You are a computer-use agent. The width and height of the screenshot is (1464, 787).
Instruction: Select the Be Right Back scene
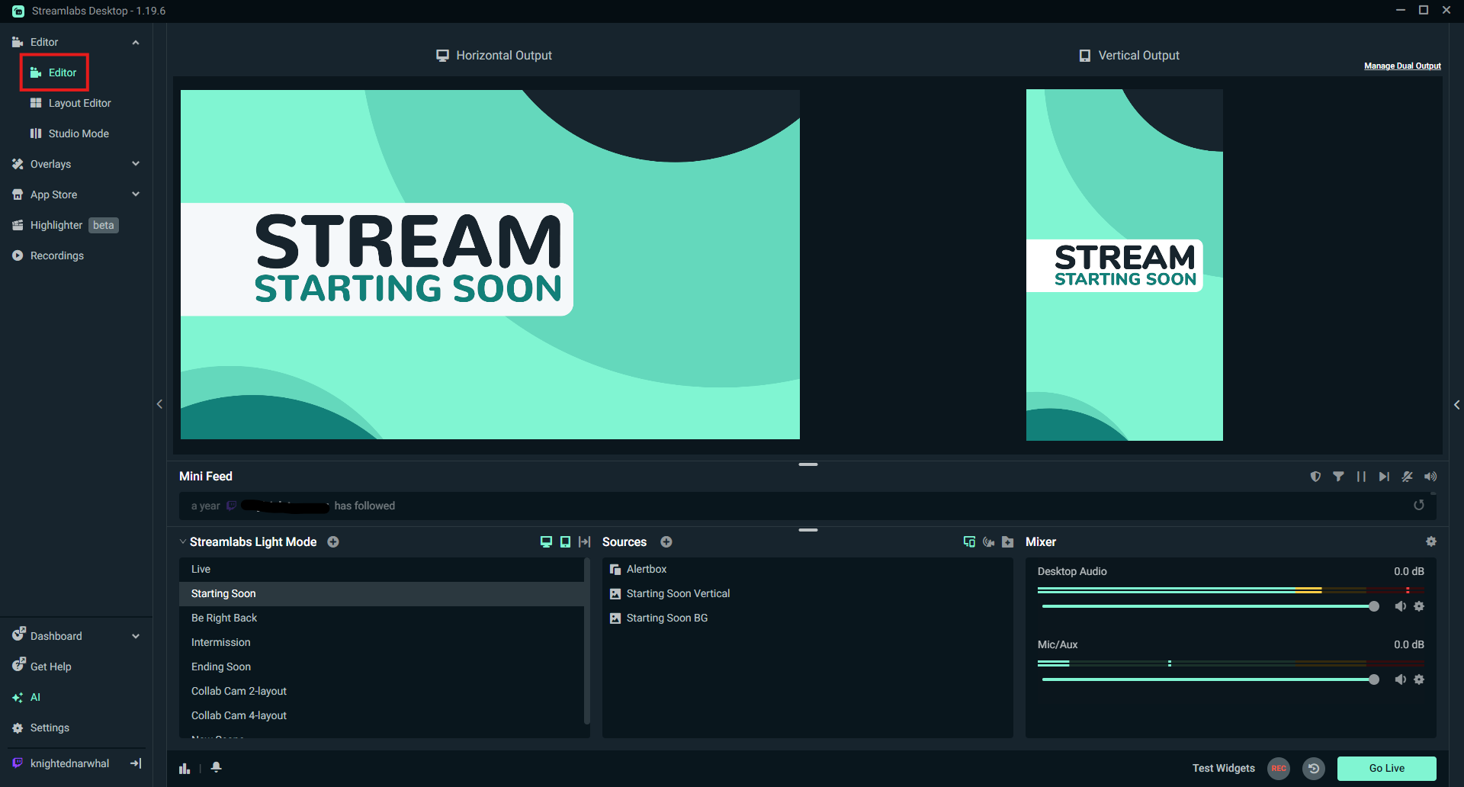[x=223, y=618]
